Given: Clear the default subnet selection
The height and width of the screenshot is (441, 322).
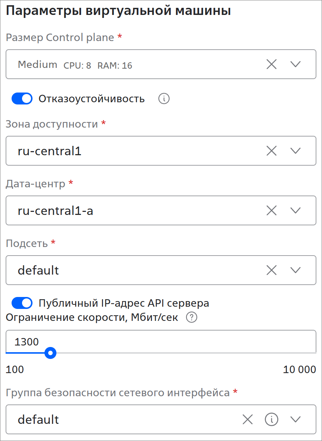Looking at the screenshot, I should tap(272, 270).
